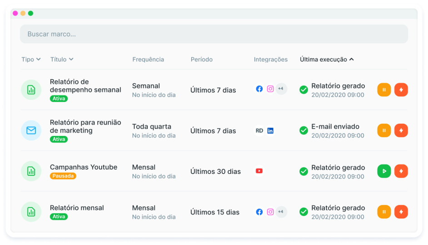This screenshot has width=428, height=245.
Task: Click the Período column header
Action: [201, 59]
